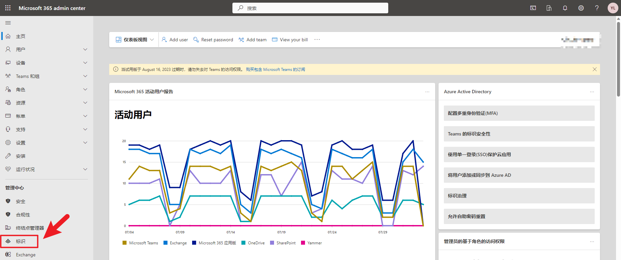Dismiss the yellow trial expiry banner
Screen dimensions: 621x260
pyautogui.click(x=594, y=69)
